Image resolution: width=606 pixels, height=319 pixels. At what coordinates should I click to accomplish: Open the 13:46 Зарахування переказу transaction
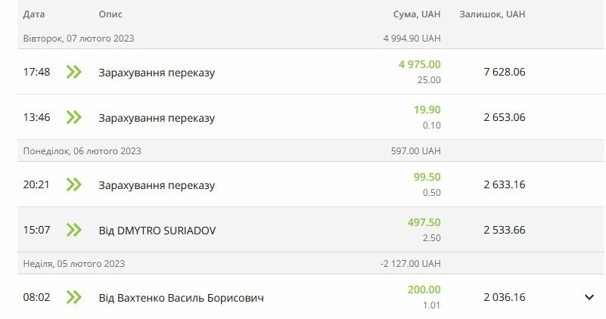click(x=157, y=118)
